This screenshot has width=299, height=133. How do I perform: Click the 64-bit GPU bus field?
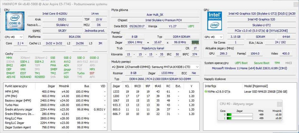[286, 37]
